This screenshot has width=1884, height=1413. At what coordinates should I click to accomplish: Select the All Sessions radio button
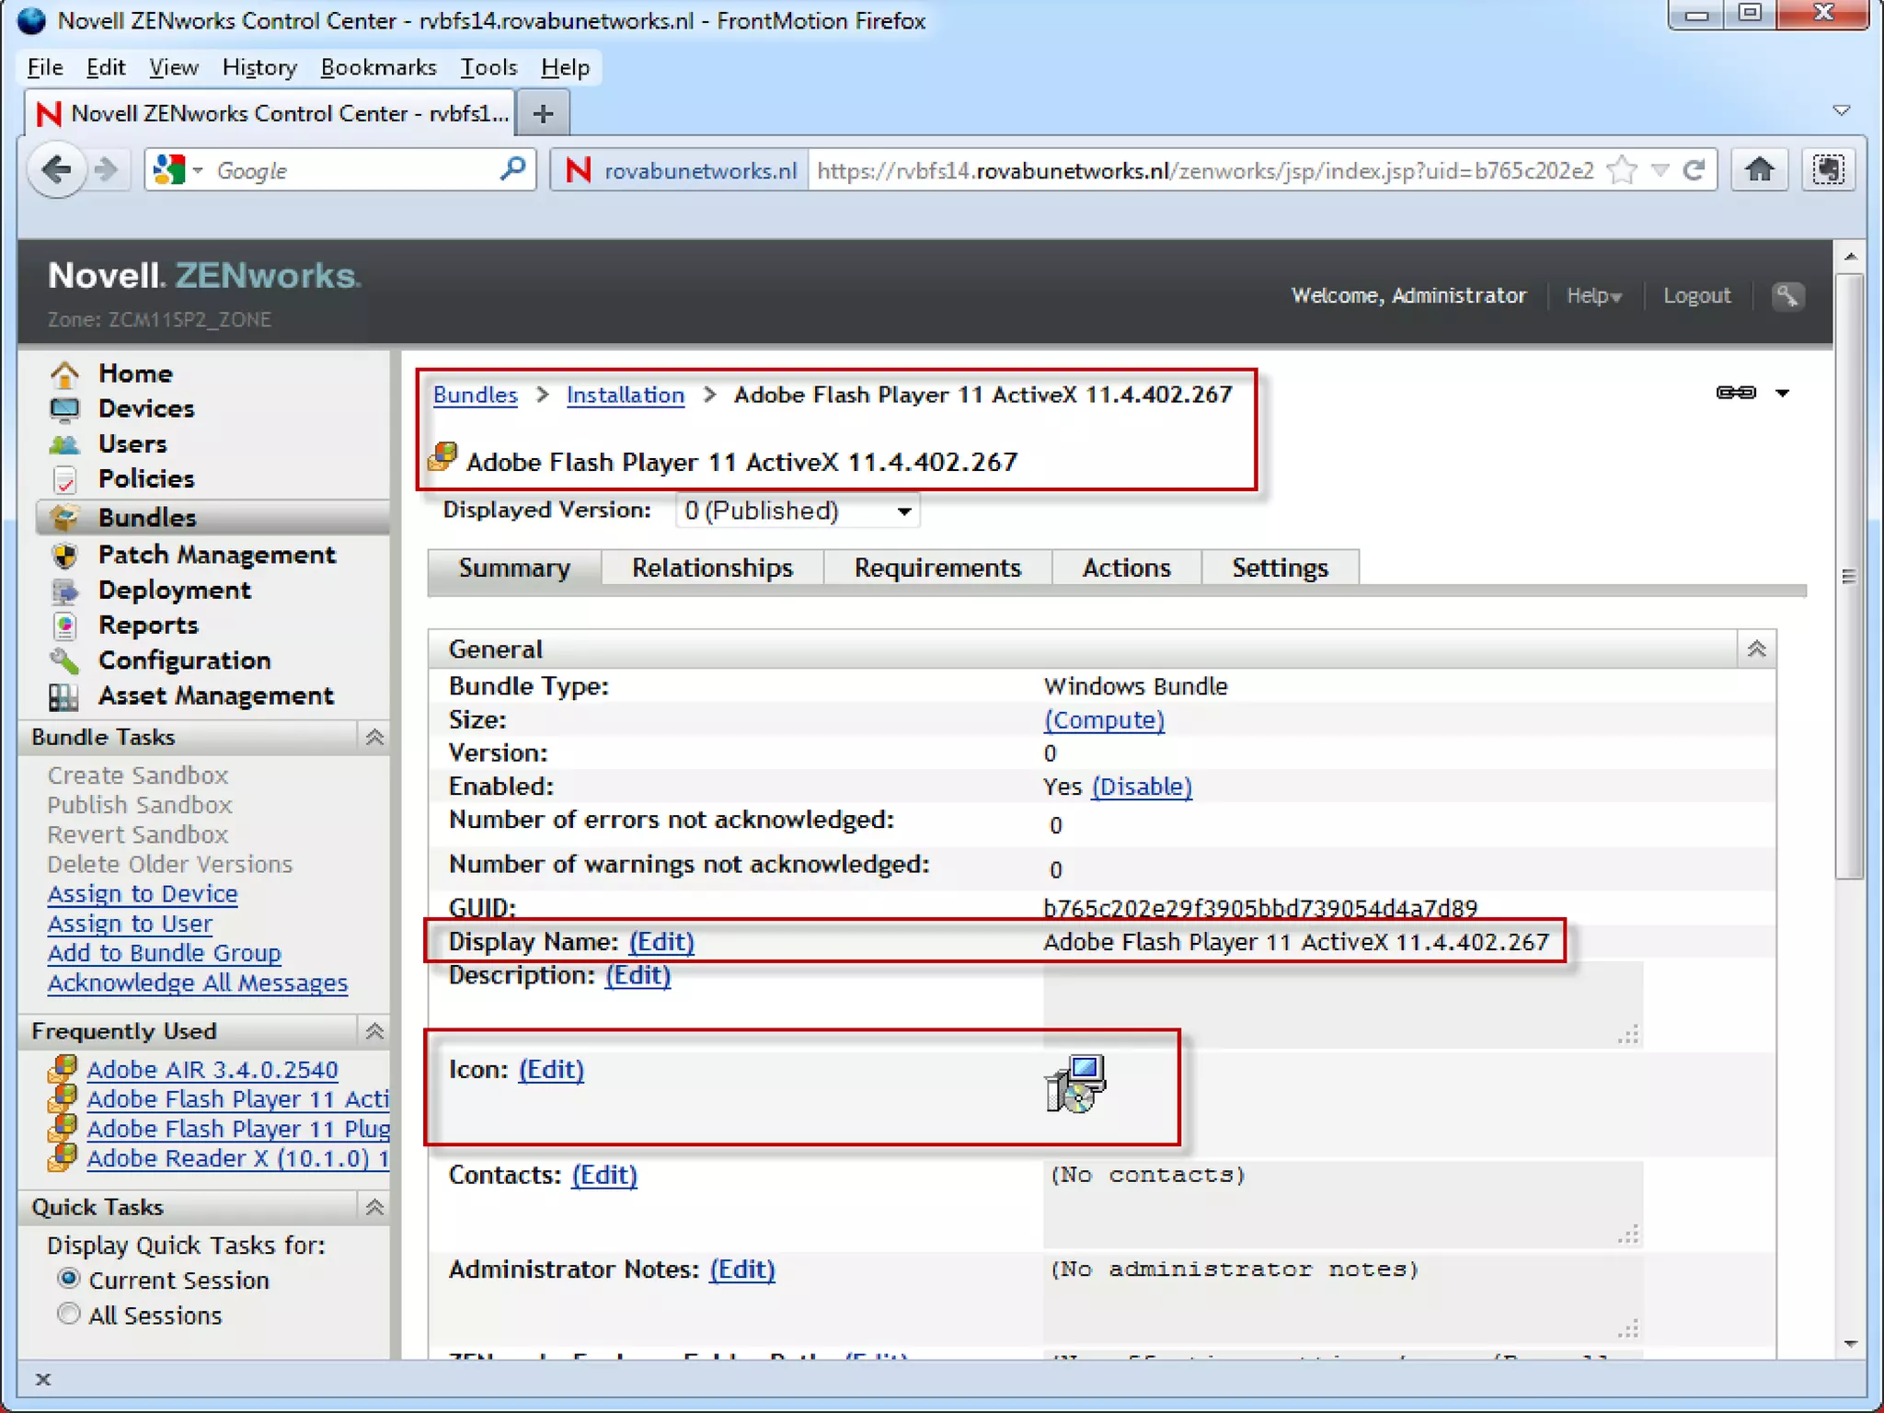(x=68, y=1314)
